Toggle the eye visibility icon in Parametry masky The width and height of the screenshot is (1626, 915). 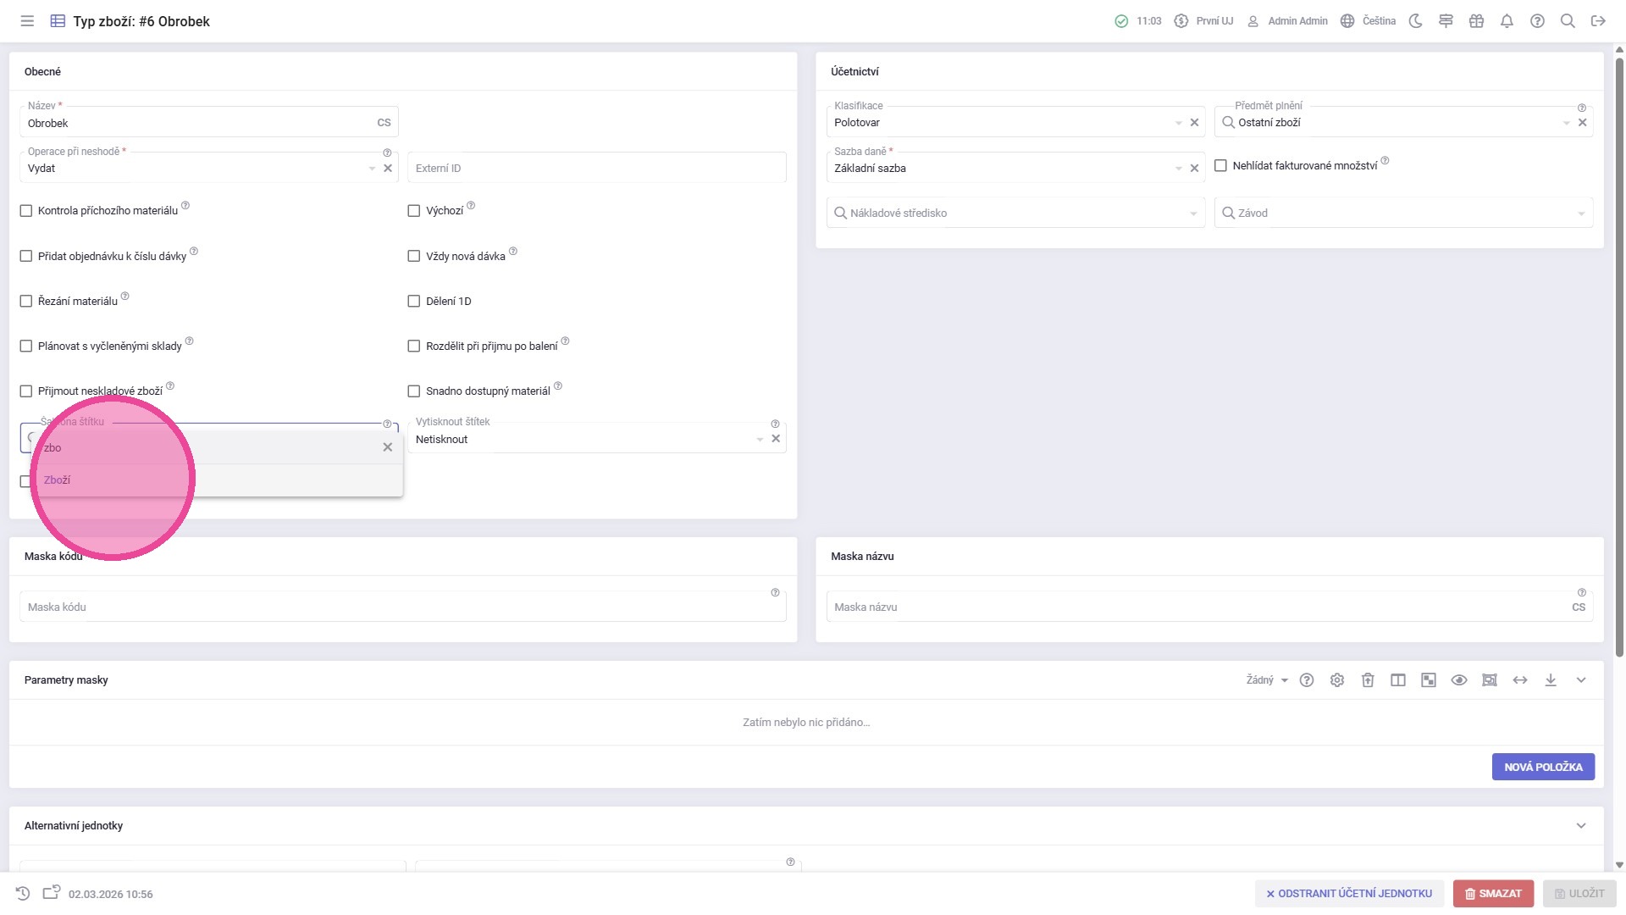(x=1459, y=680)
